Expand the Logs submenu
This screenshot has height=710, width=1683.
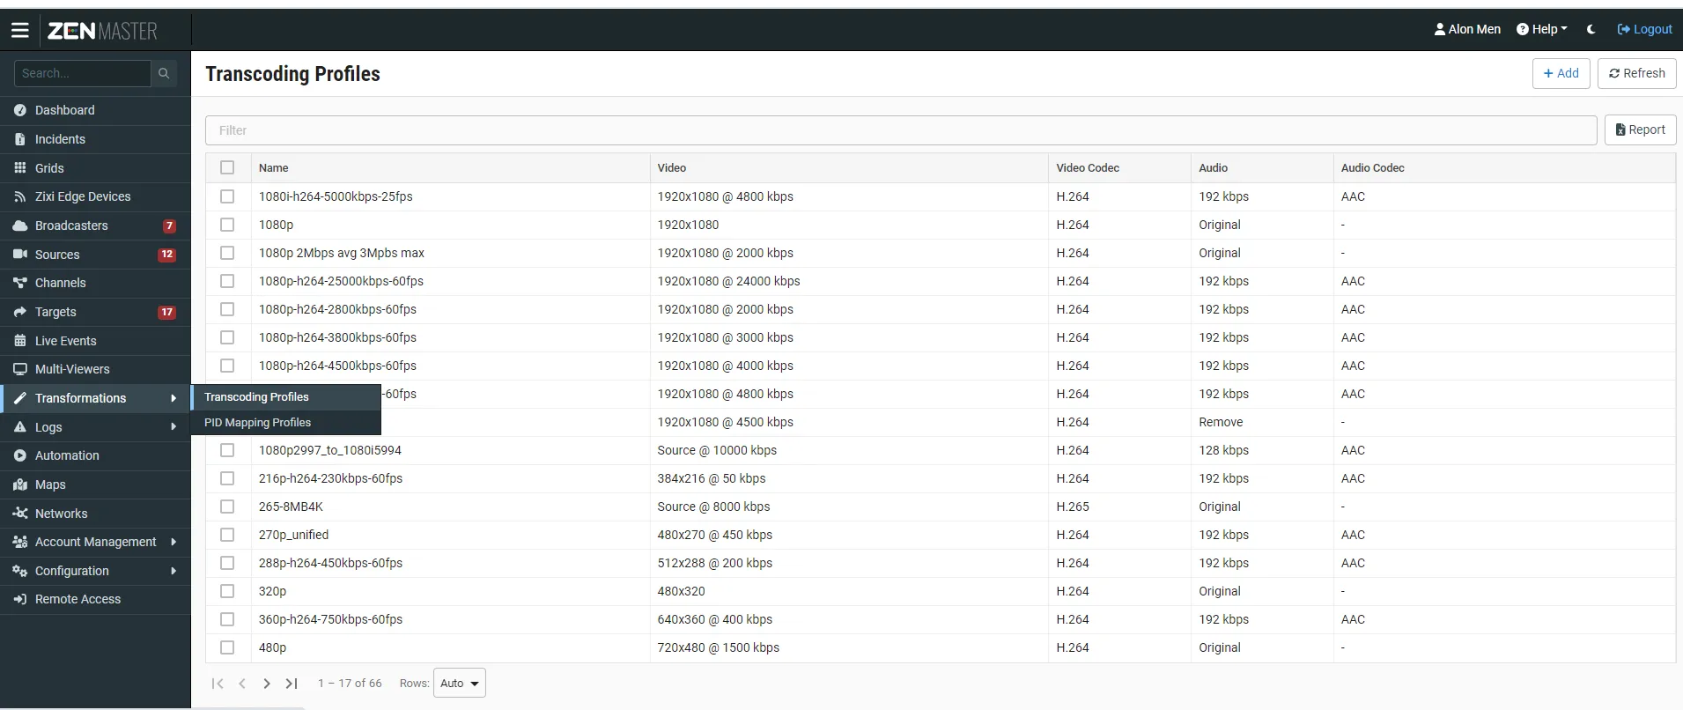coord(95,427)
